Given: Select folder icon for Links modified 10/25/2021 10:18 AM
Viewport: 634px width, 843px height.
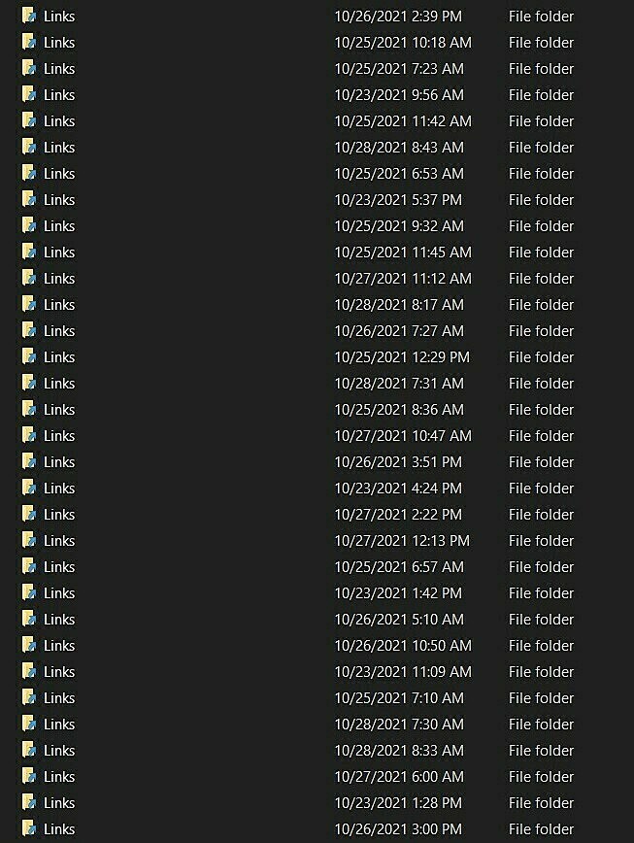Looking at the screenshot, I should coord(29,42).
